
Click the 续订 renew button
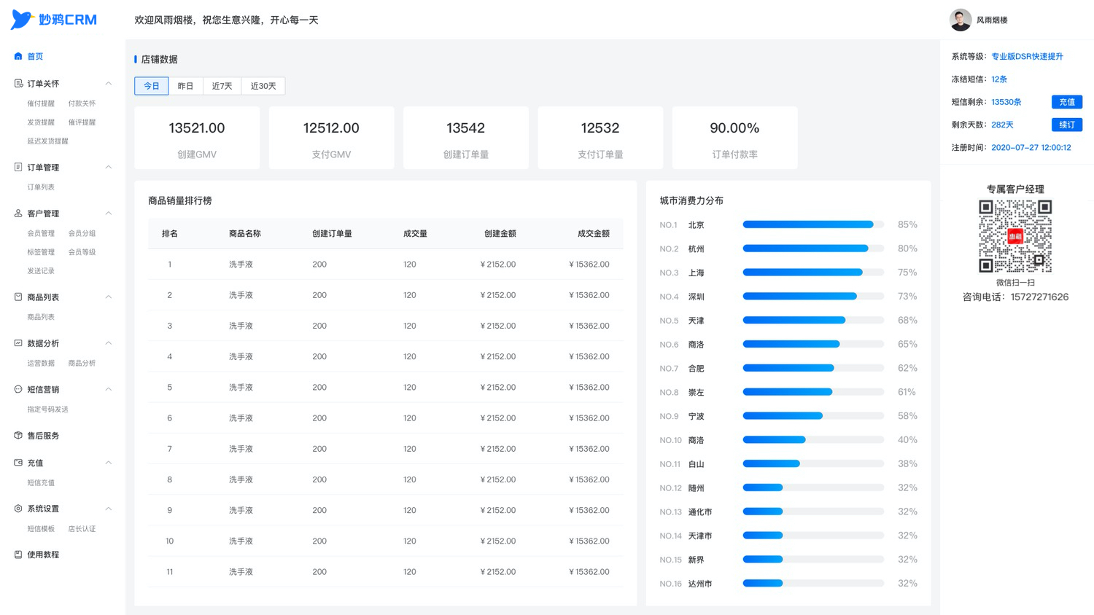tap(1066, 125)
